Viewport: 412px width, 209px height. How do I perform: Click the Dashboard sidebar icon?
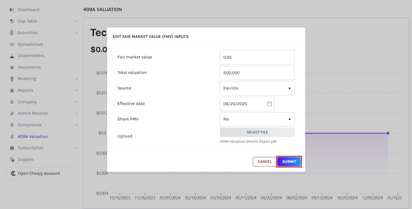(x=12, y=10)
